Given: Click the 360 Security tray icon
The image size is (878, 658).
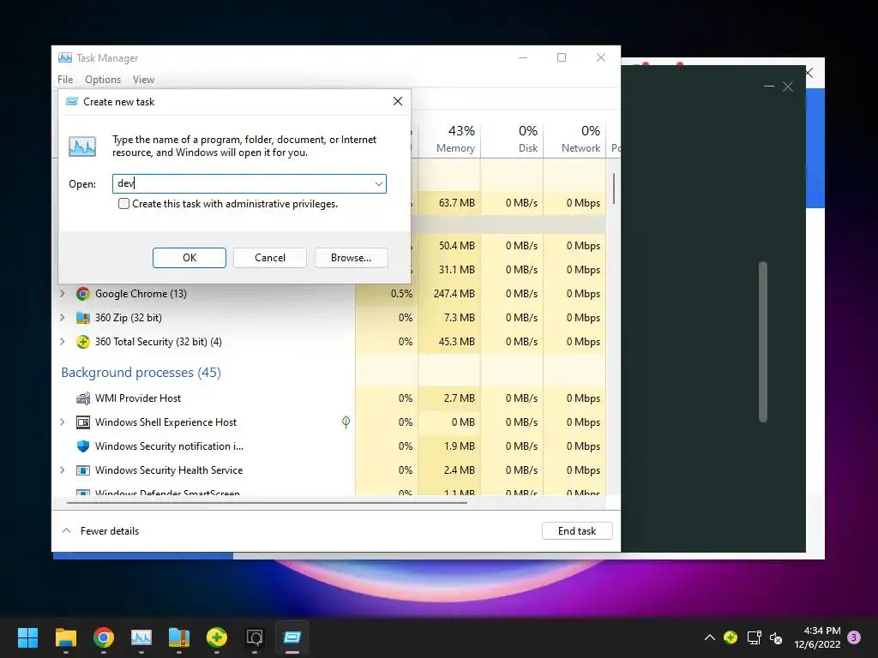Looking at the screenshot, I should click(x=731, y=637).
